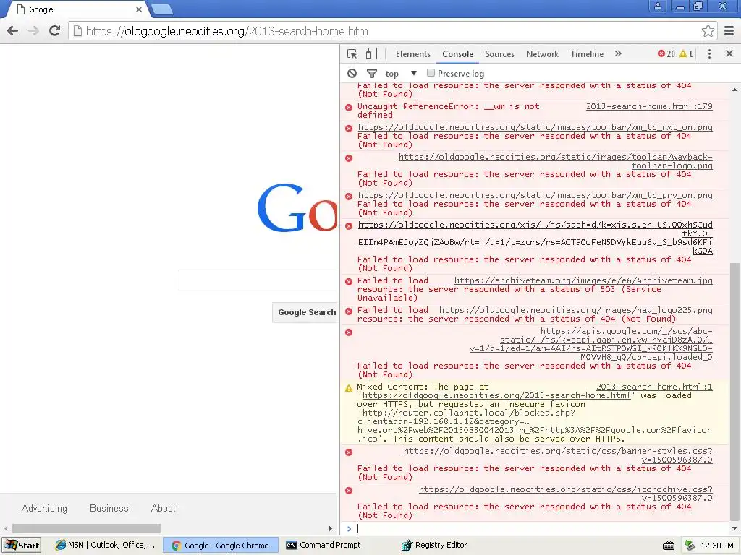Open the wm_tb_nxt_on.png resource link
Viewport: 741px width, 555px height.
[x=535, y=127]
